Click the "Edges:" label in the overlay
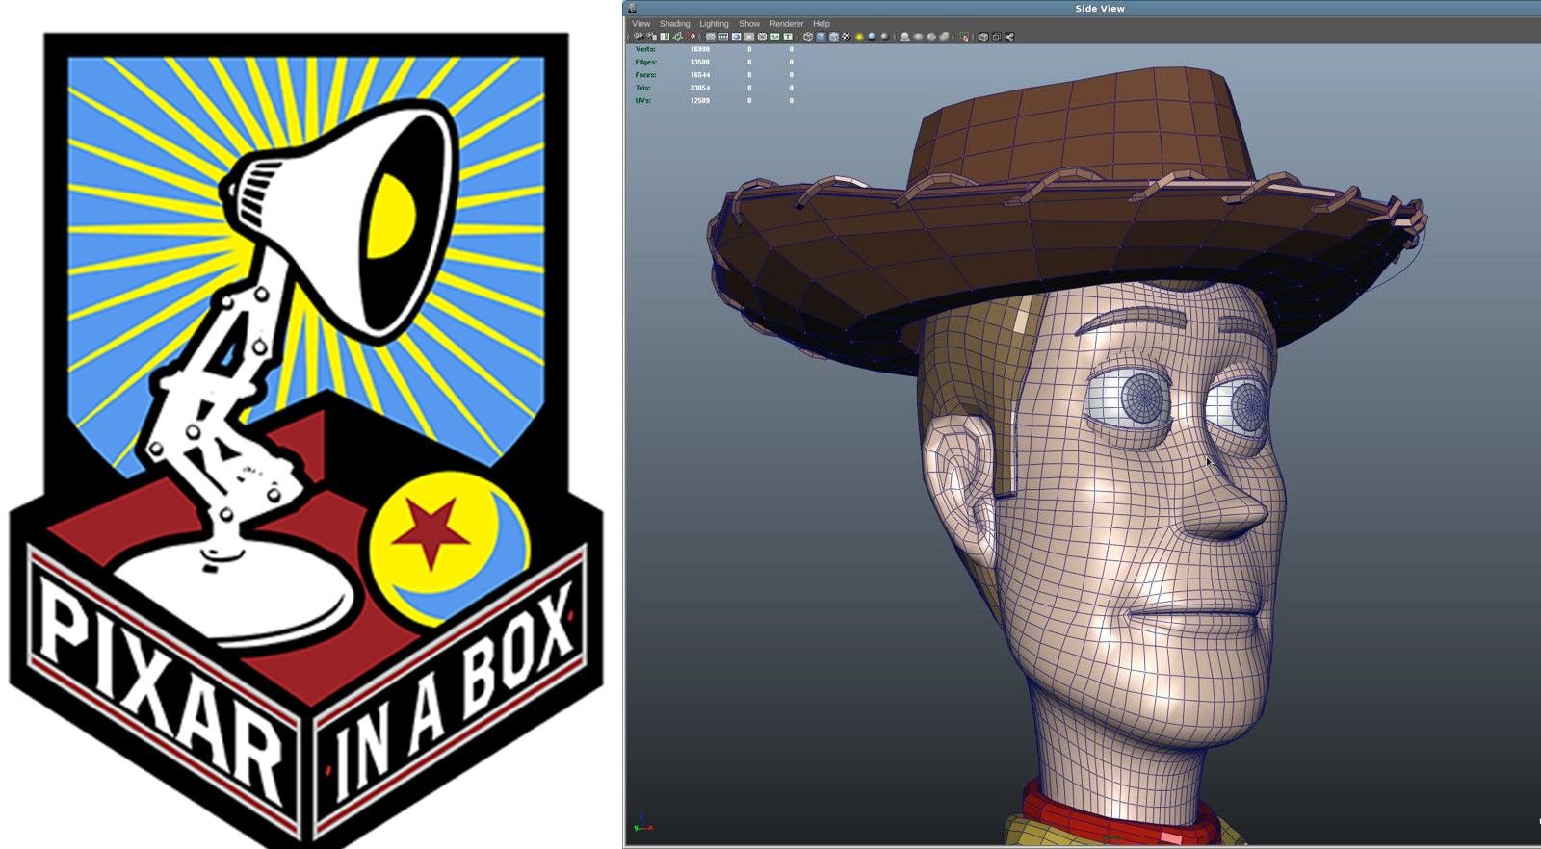The height and width of the screenshot is (849, 1541). click(x=645, y=62)
